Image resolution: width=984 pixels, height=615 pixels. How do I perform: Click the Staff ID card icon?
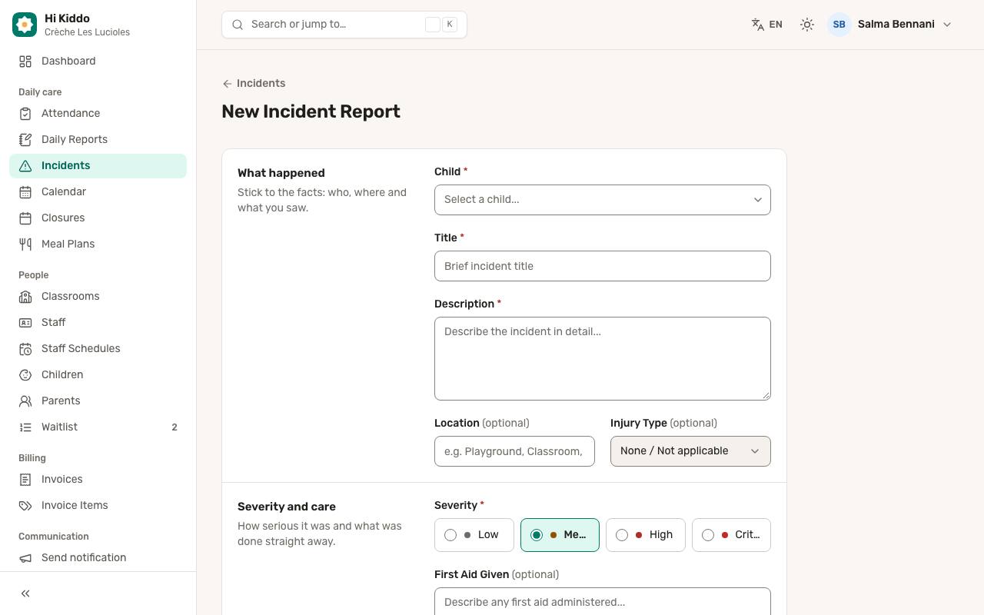pos(25,322)
